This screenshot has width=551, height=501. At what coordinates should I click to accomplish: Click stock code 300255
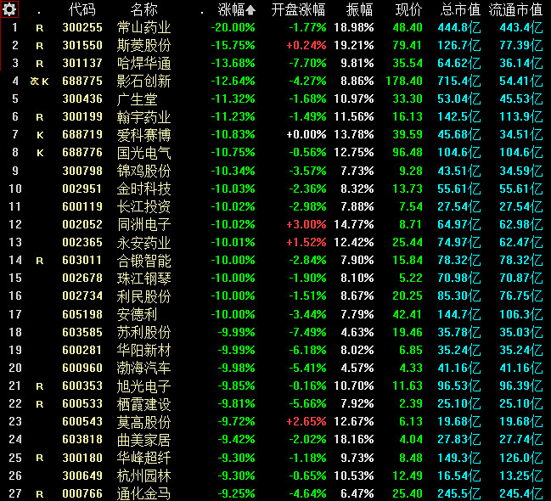pyautogui.click(x=82, y=27)
